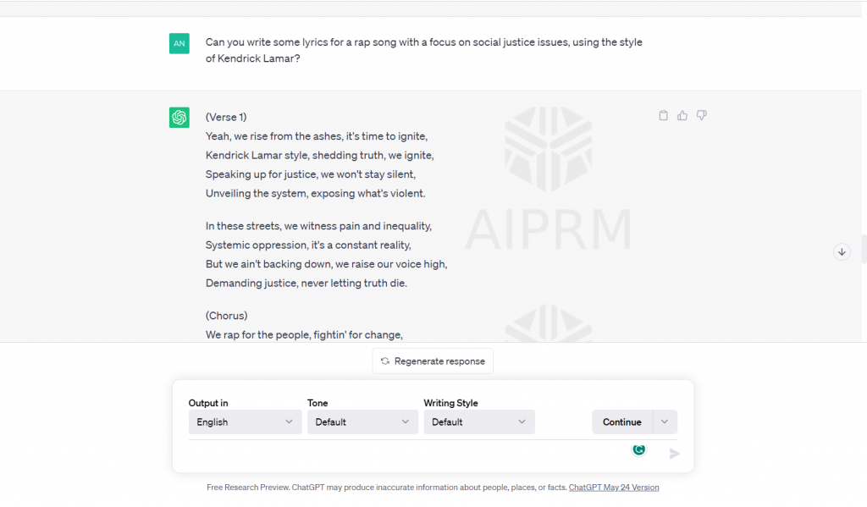
Task: Open the green Grammarly icon in input box
Action: pyautogui.click(x=639, y=449)
